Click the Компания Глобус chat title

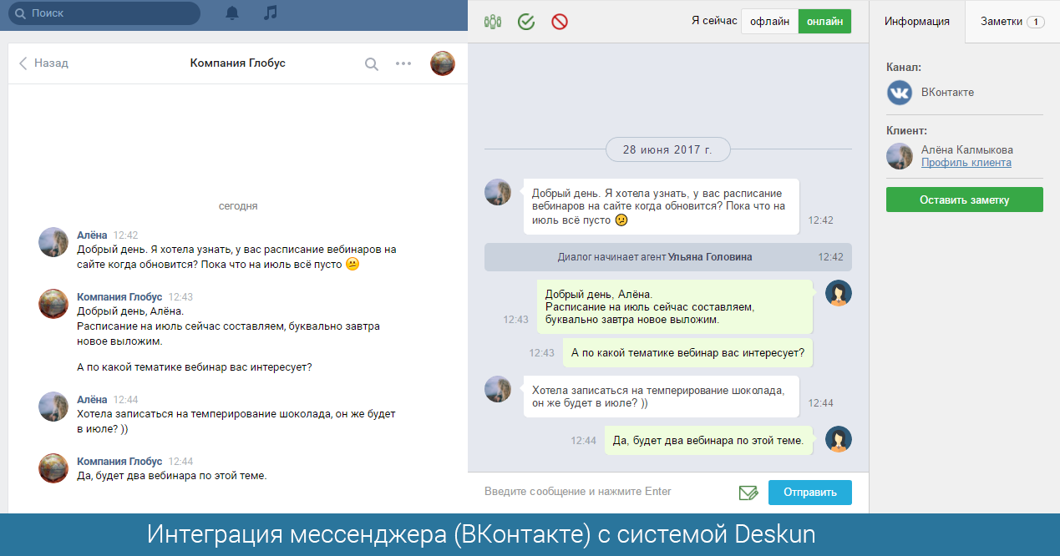point(238,63)
